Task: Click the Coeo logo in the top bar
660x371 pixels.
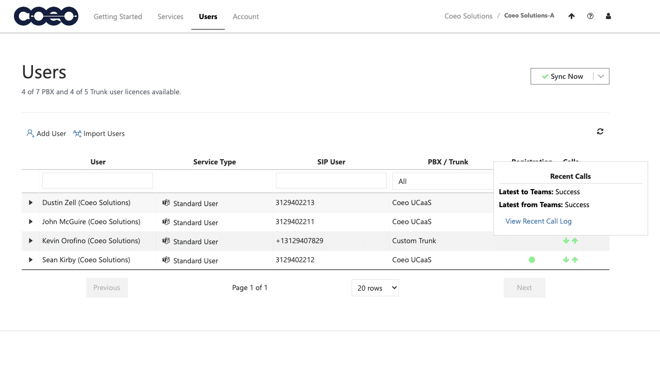Action: pos(46,16)
